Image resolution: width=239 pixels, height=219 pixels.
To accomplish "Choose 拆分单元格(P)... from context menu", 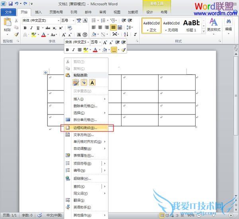I will (x=86, y=120).
